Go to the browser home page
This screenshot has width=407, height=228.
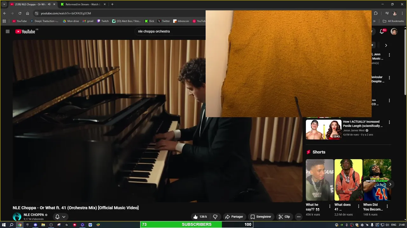27,13
